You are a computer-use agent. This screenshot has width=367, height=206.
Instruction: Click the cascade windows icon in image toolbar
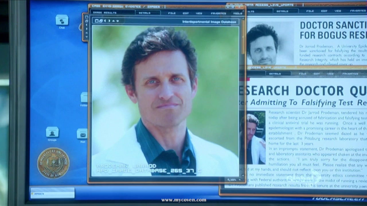(101, 21)
